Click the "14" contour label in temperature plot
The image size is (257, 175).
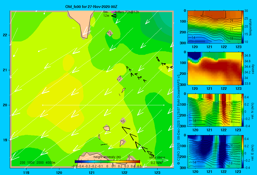(x=194, y=37)
